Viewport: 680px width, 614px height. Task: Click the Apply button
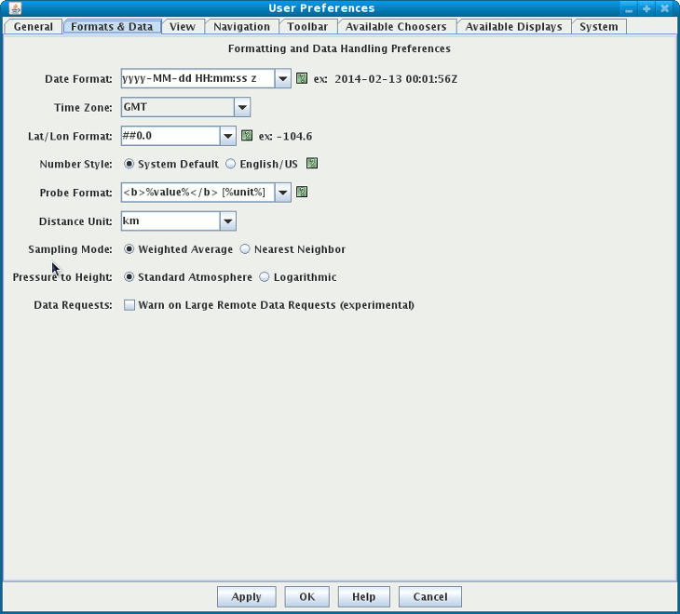[x=246, y=597]
